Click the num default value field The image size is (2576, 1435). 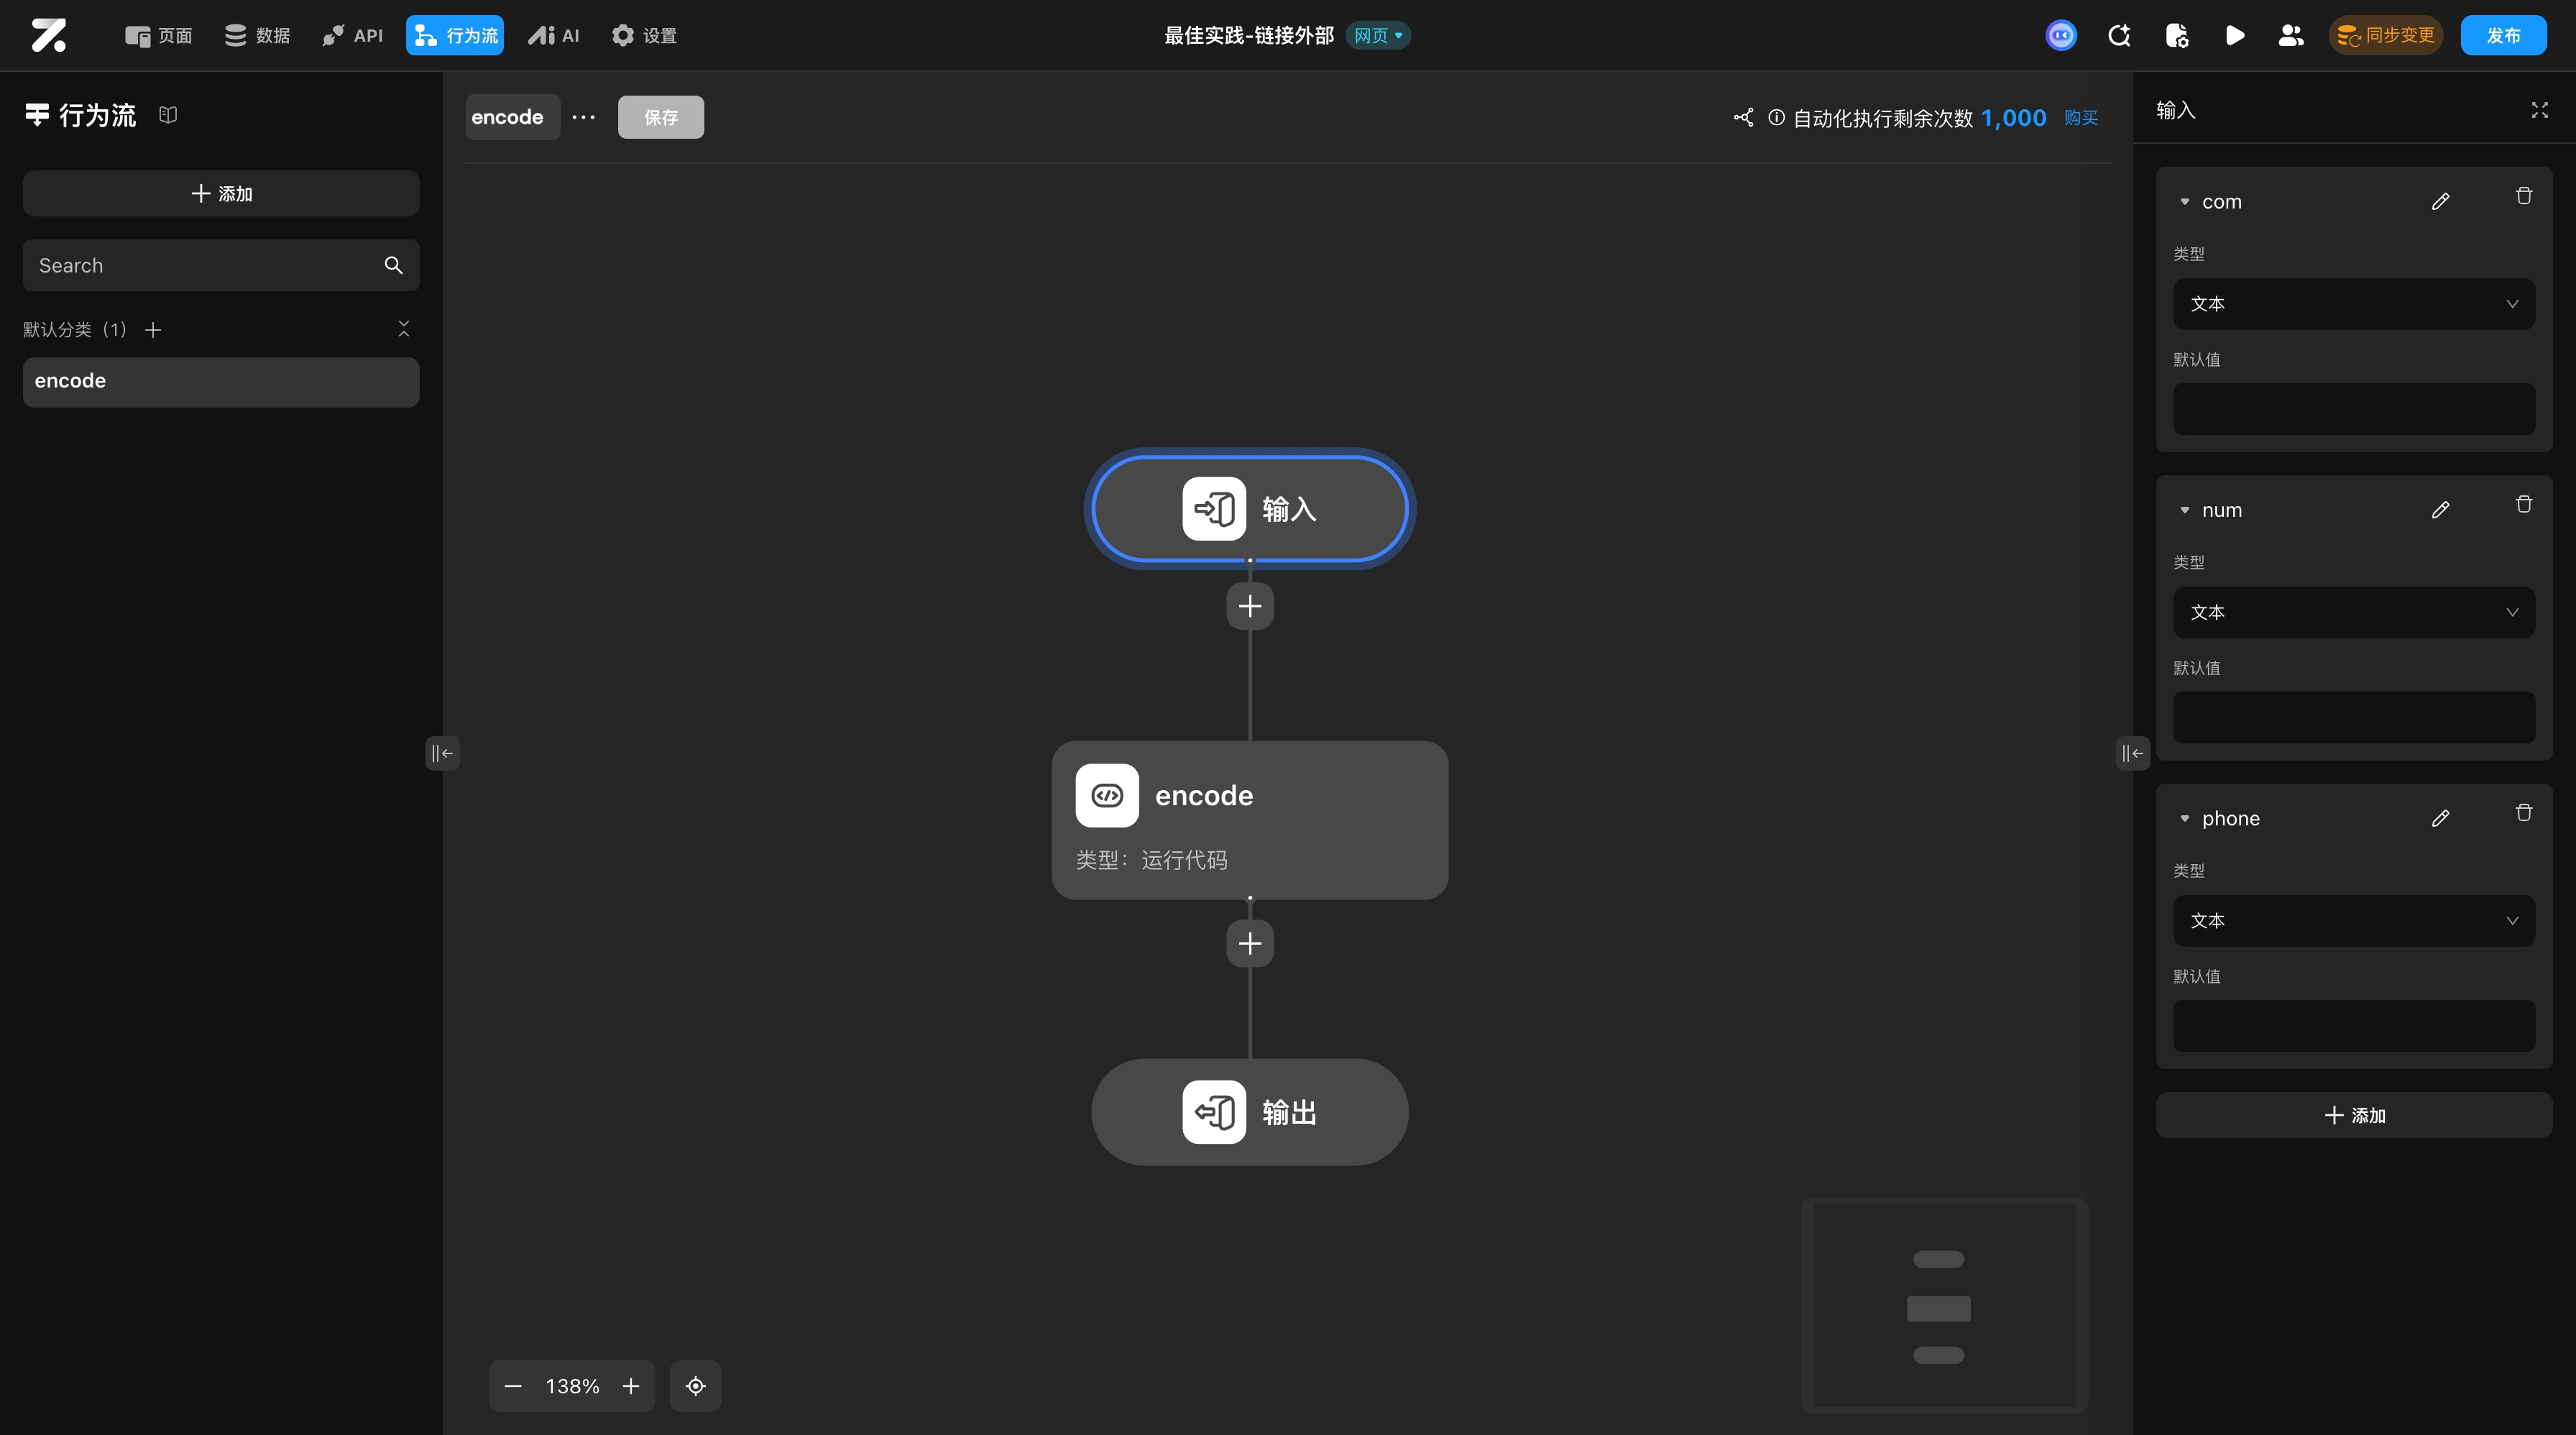2353,717
